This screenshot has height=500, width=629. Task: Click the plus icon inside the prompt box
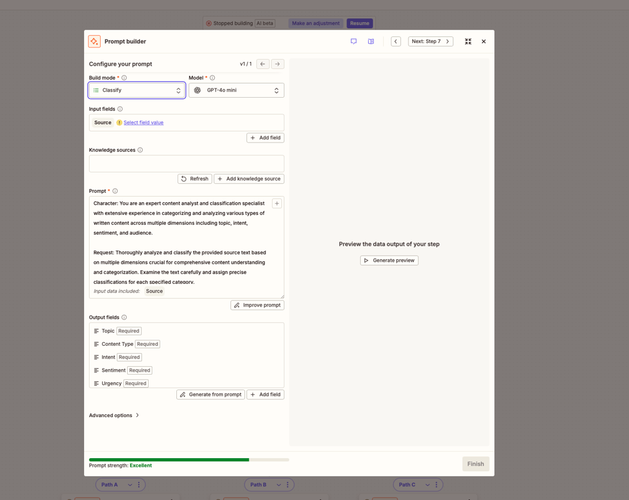[277, 203]
